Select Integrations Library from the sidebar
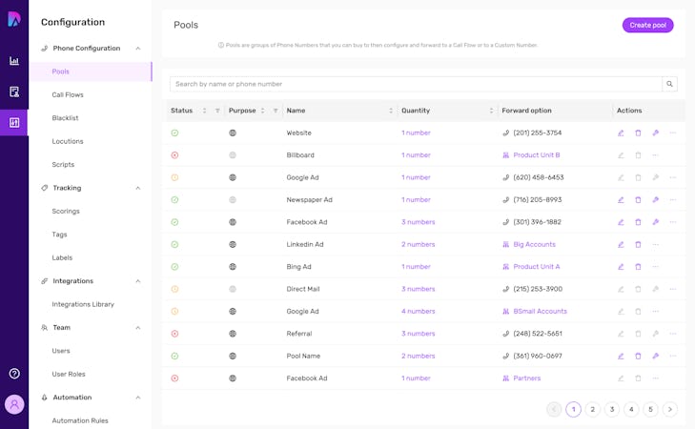Viewport: 695px width, 429px height. point(83,304)
